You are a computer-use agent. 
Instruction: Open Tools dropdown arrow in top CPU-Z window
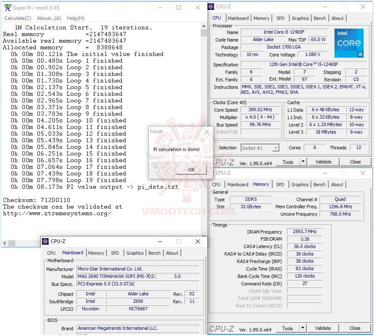pyautogui.click(x=303, y=162)
